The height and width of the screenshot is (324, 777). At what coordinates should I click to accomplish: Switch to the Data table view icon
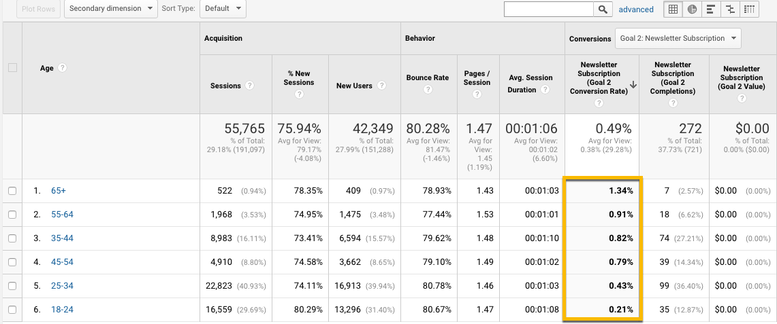click(673, 9)
